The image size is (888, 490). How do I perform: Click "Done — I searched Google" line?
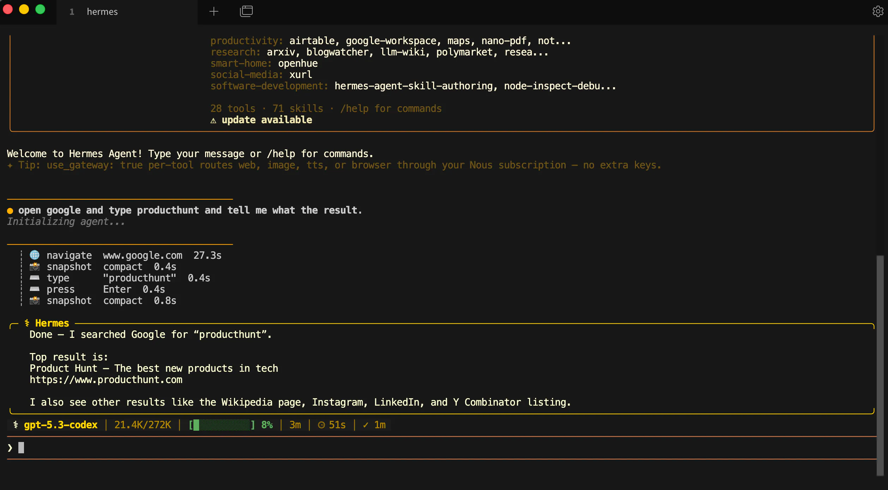coord(150,334)
